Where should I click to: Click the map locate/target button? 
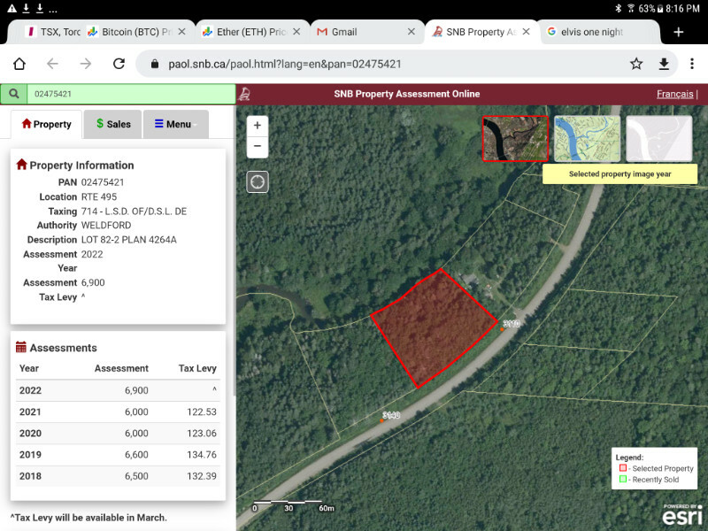coord(258,182)
